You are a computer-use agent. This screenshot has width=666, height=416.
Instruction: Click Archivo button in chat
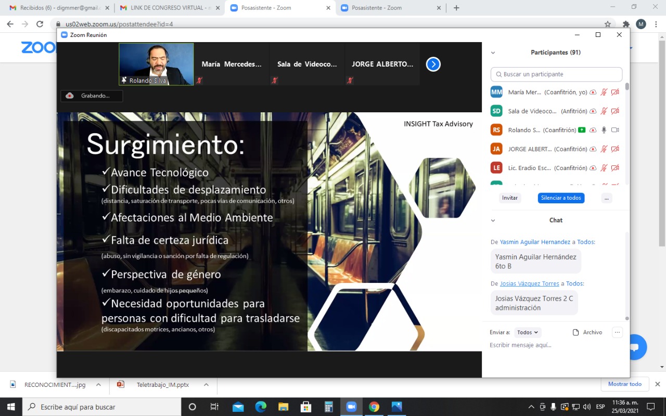(587, 332)
